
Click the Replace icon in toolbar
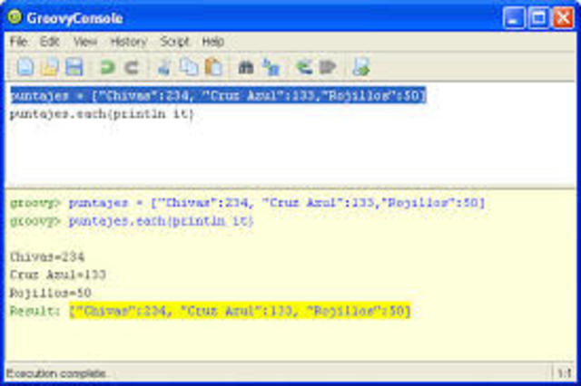click(271, 67)
